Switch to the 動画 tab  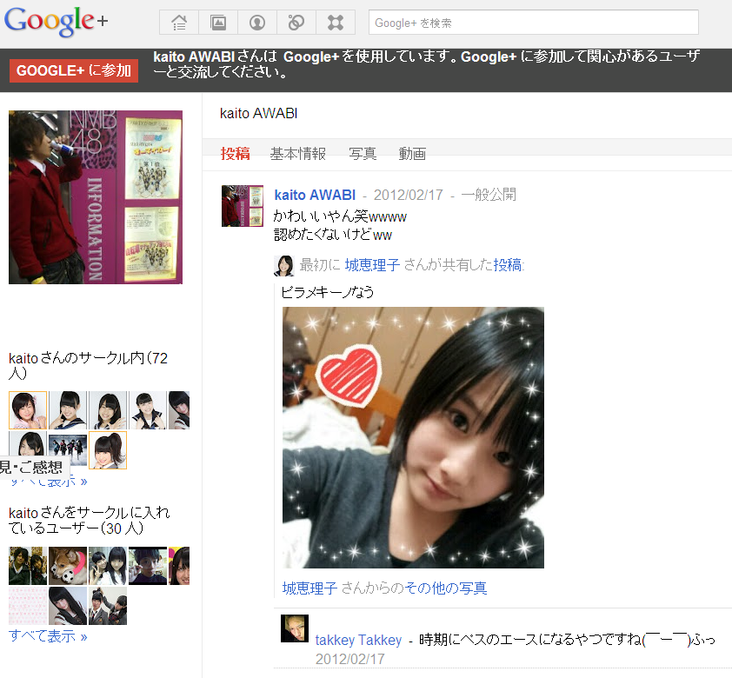pos(412,154)
